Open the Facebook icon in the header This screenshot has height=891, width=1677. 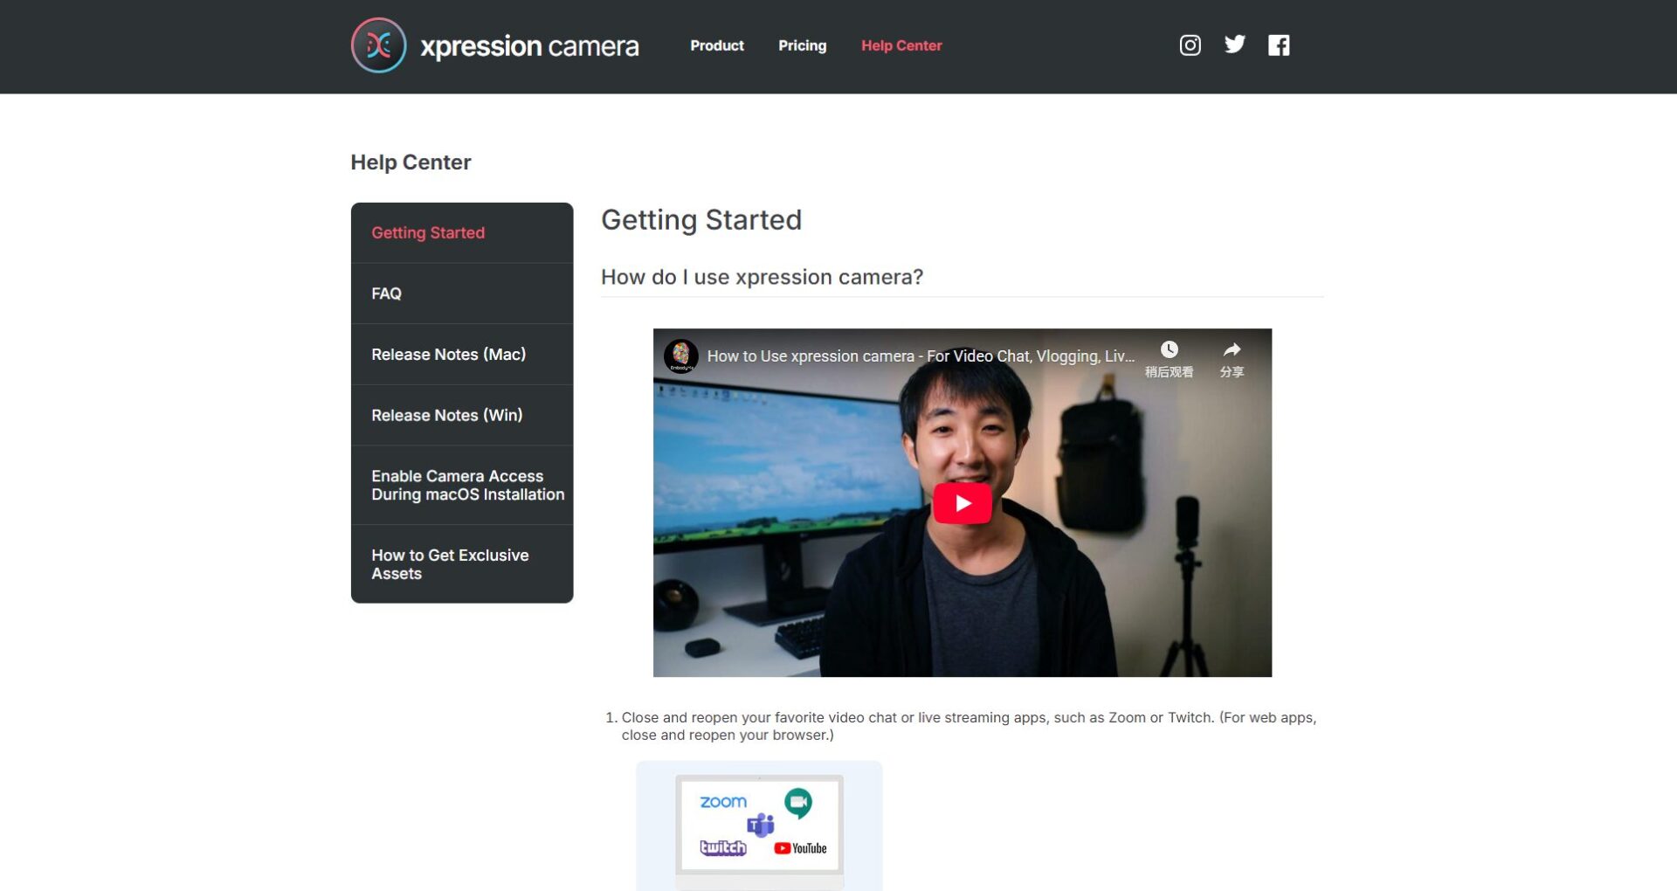click(1279, 44)
